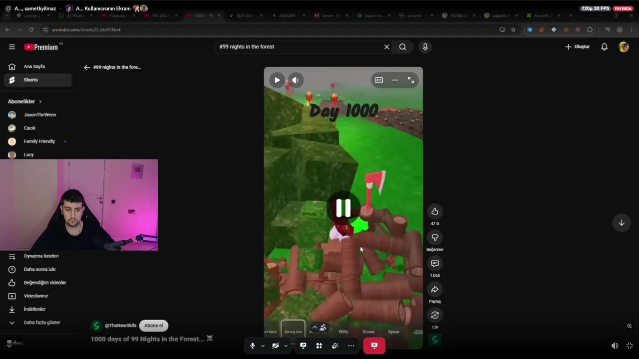
Task: Click the remix icon showing 139
Action: tap(435, 315)
